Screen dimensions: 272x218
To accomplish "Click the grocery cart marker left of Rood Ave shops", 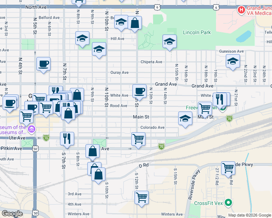I will point(46,108).
